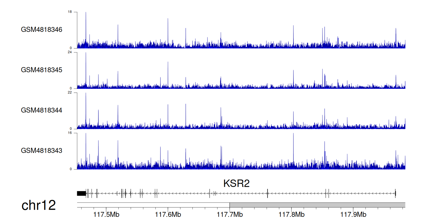Click y-axis maximum value 18 on top track

70,12
